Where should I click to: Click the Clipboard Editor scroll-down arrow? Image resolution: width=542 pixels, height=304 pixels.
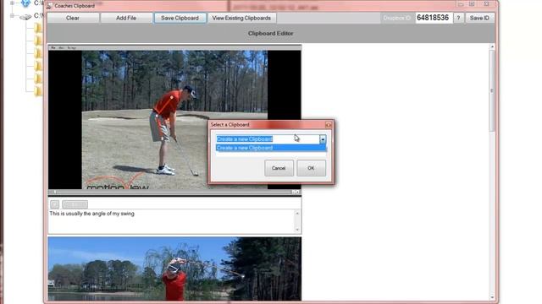click(492, 297)
